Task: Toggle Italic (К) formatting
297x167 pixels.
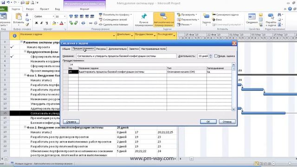Action: coord(41,23)
